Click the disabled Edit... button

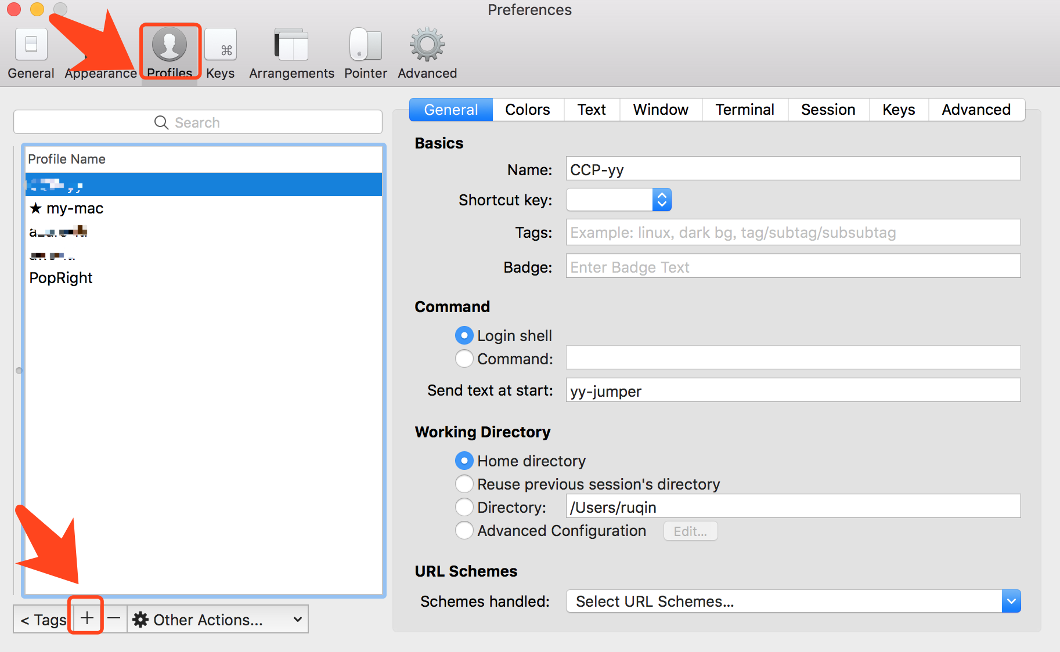(x=691, y=531)
